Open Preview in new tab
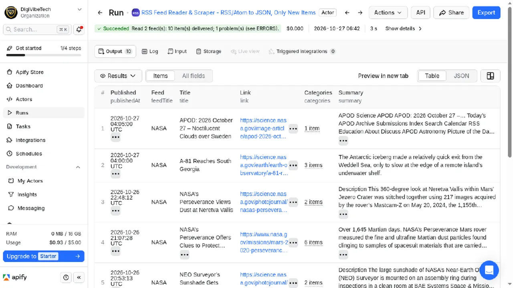Image resolution: width=513 pixels, height=288 pixels. point(383,76)
